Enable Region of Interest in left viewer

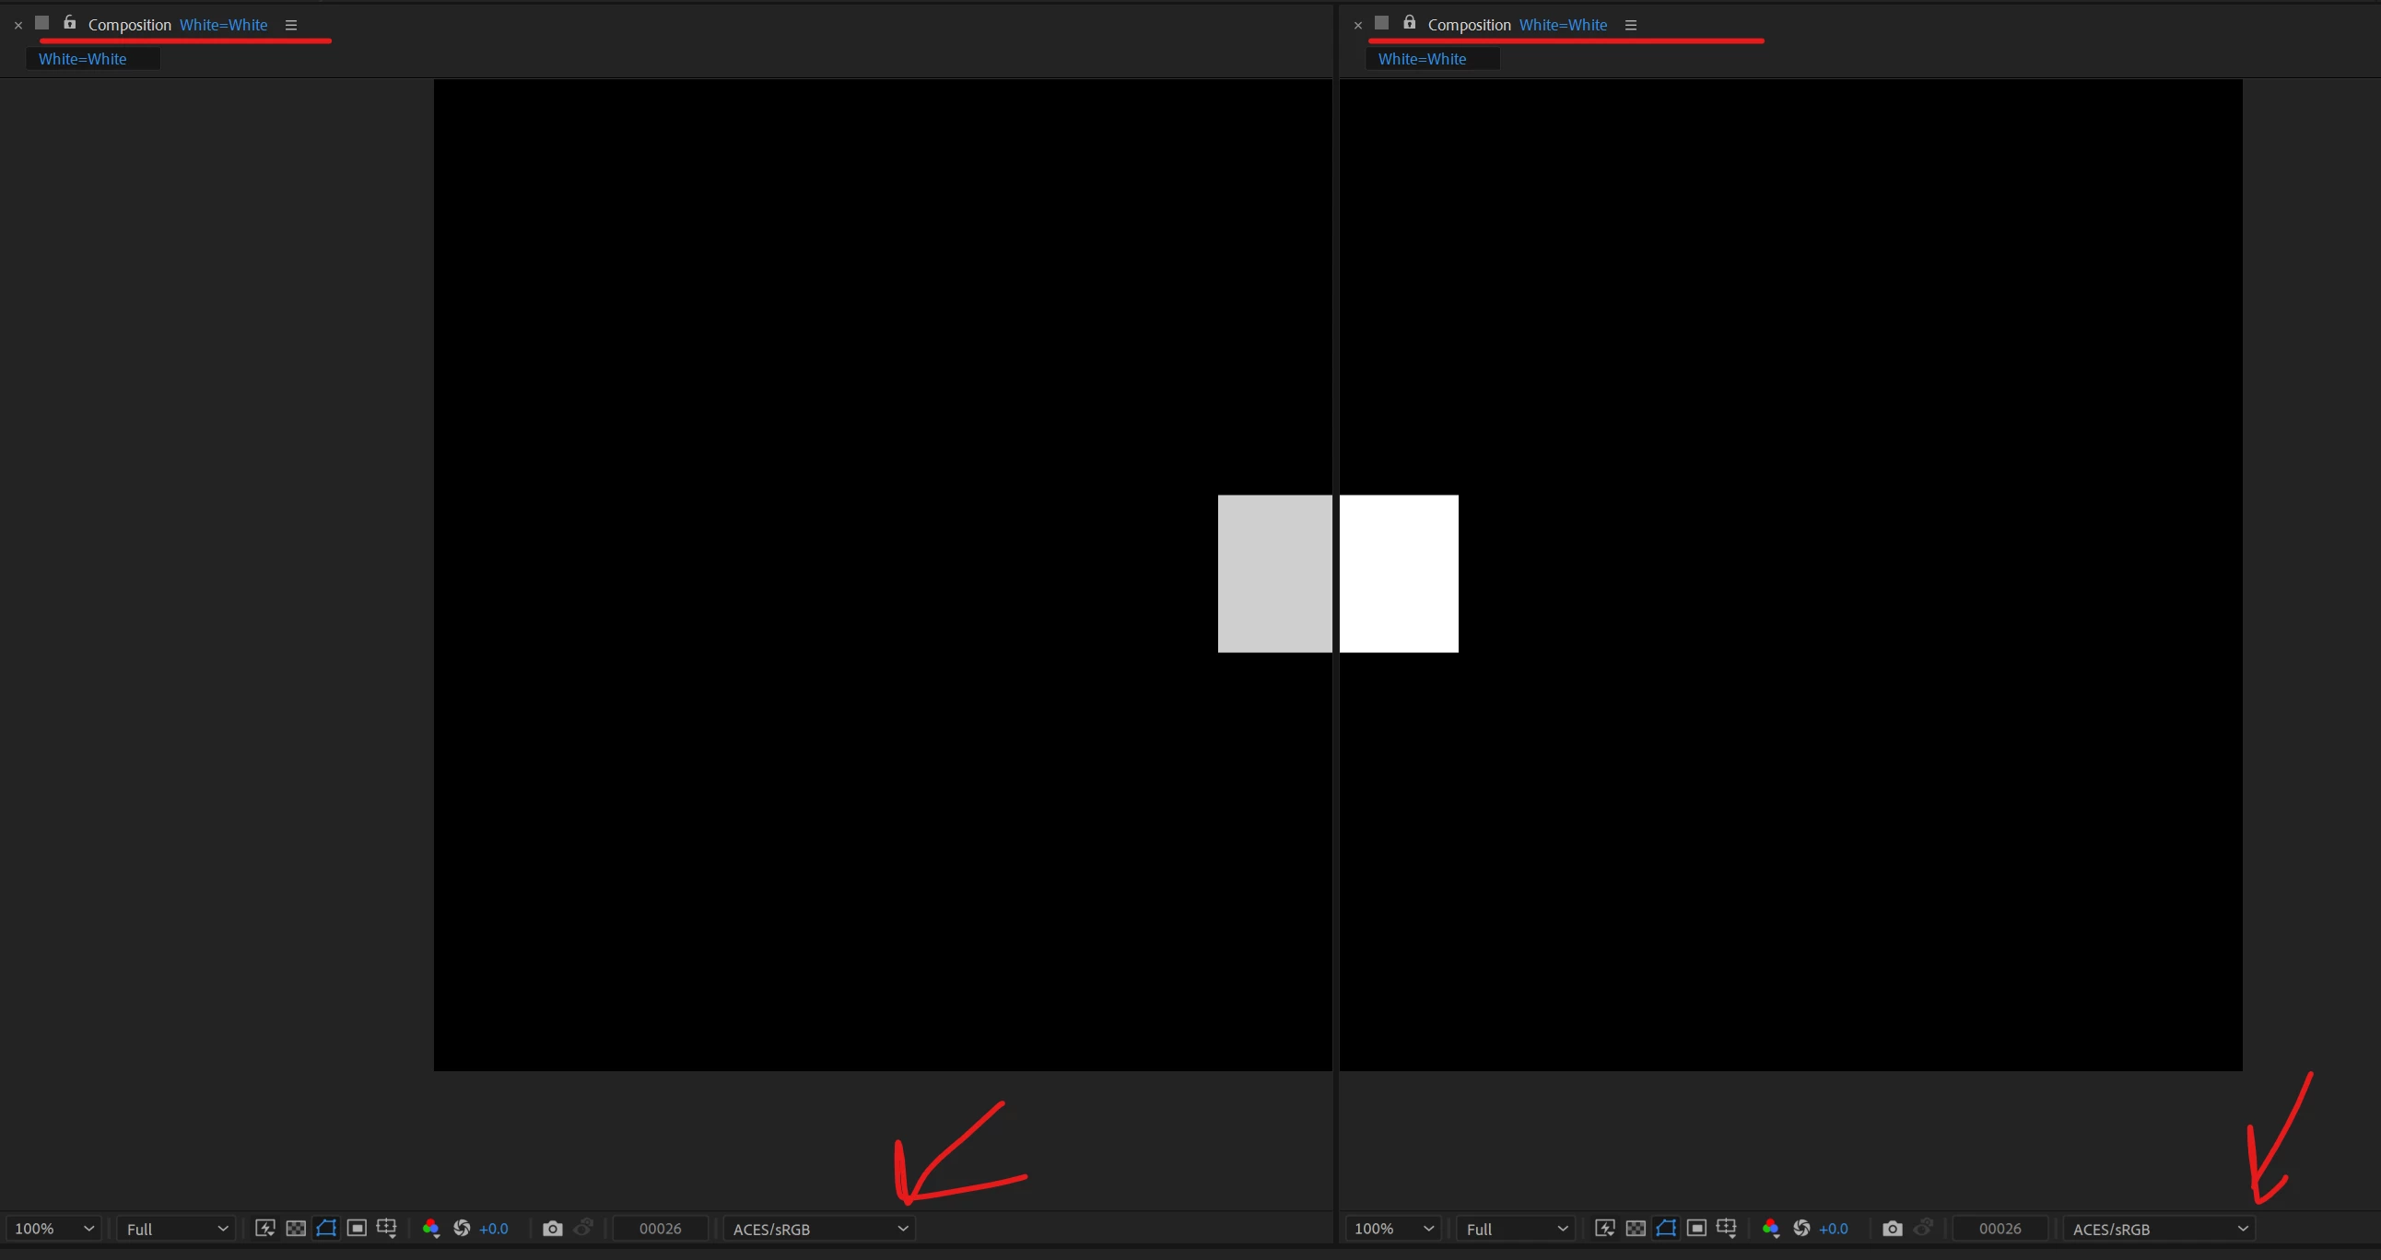point(357,1229)
